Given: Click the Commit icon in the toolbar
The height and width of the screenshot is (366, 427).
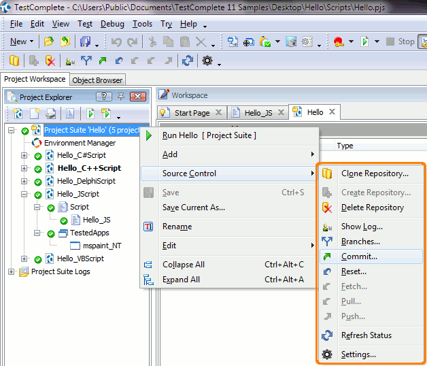Looking at the screenshot, I should (x=103, y=61).
